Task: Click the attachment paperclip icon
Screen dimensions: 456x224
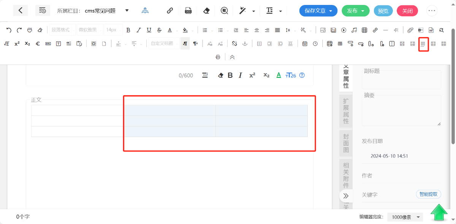Action: tap(410, 30)
